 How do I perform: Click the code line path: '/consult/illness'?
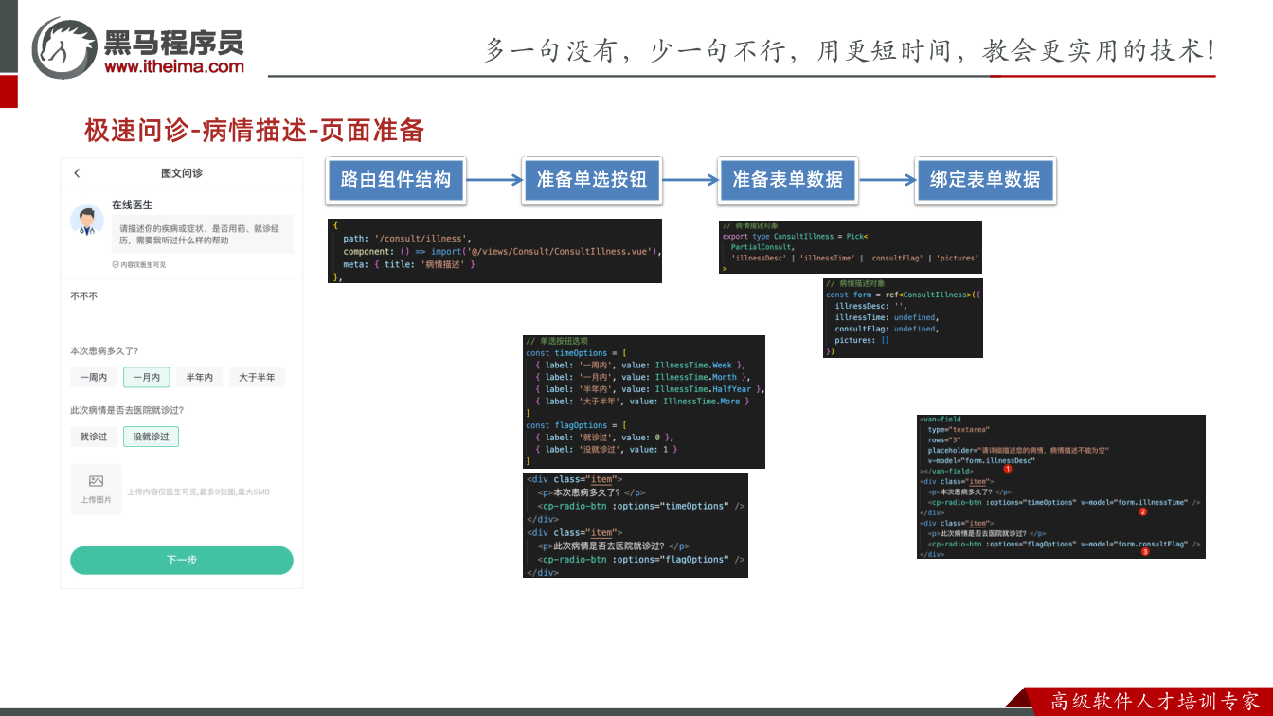[407, 239]
